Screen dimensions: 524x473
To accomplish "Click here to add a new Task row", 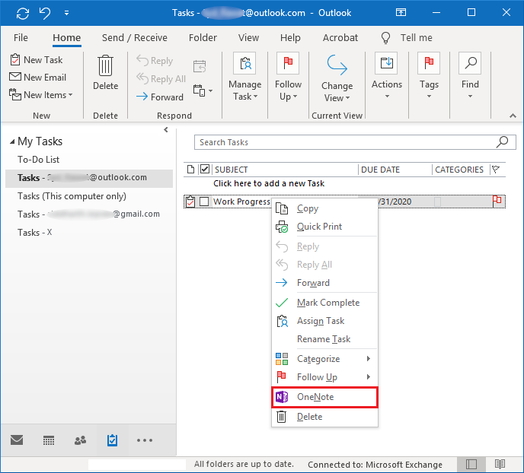I will tap(269, 183).
